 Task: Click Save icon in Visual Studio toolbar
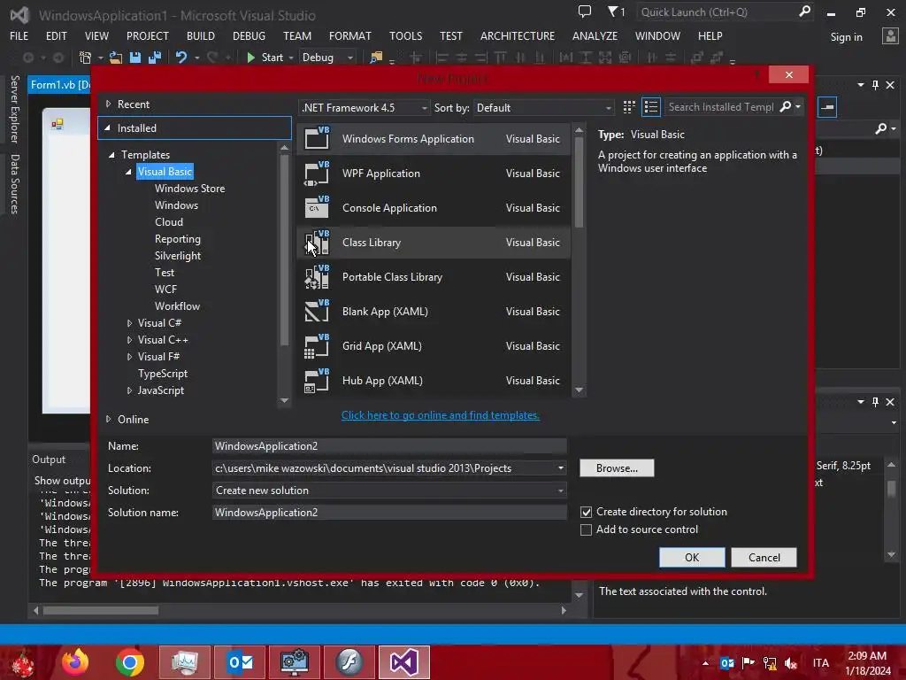coord(135,58)
